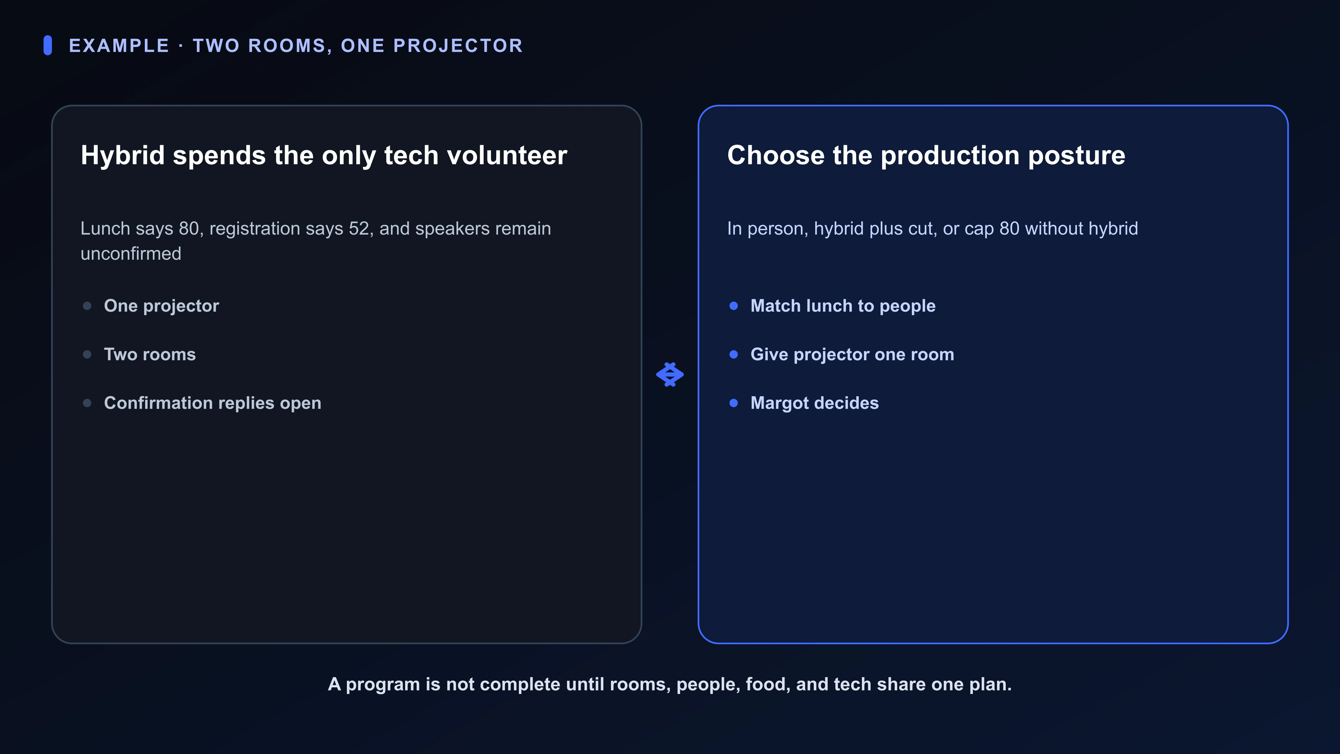
Task: Click the Lunch says 80 paragraph
Action: point(316,241)
